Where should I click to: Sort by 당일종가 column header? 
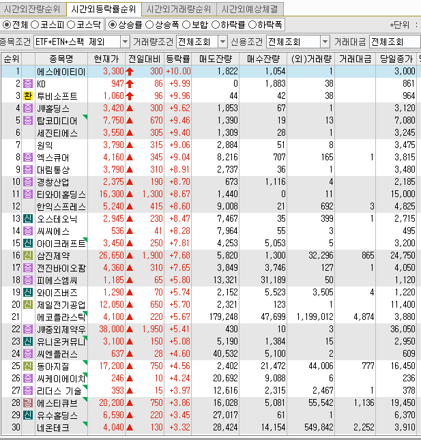click(396, 59)
